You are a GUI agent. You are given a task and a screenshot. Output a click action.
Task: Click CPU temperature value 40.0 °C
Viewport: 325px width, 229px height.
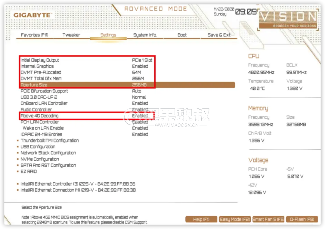[257, 88]
